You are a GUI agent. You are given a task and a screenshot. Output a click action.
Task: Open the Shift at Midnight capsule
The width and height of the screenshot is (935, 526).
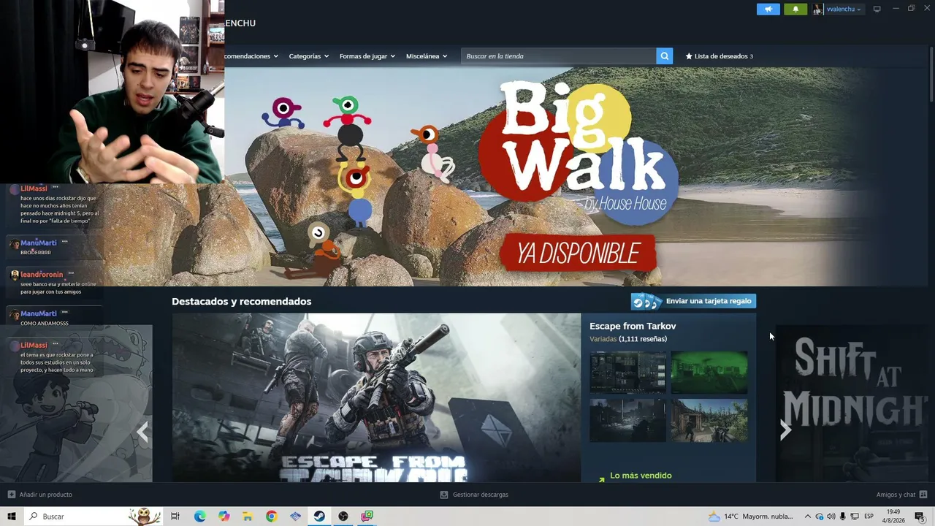[x=852, y=403]
